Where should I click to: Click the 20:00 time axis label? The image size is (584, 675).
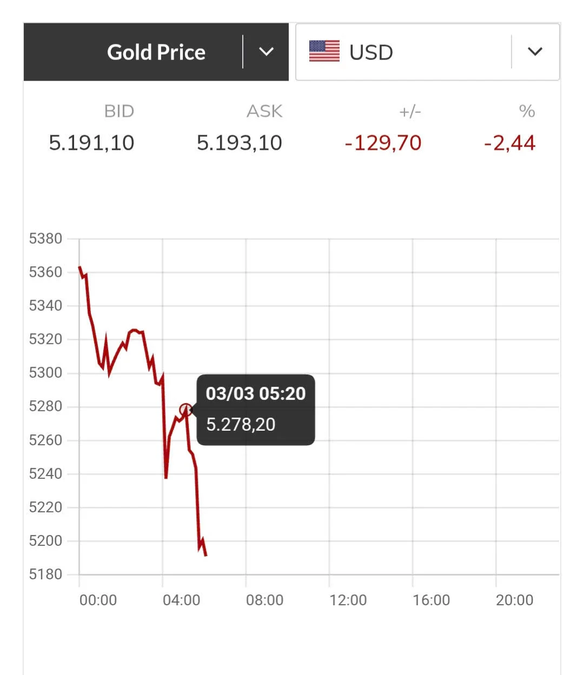tap(514, 600)
